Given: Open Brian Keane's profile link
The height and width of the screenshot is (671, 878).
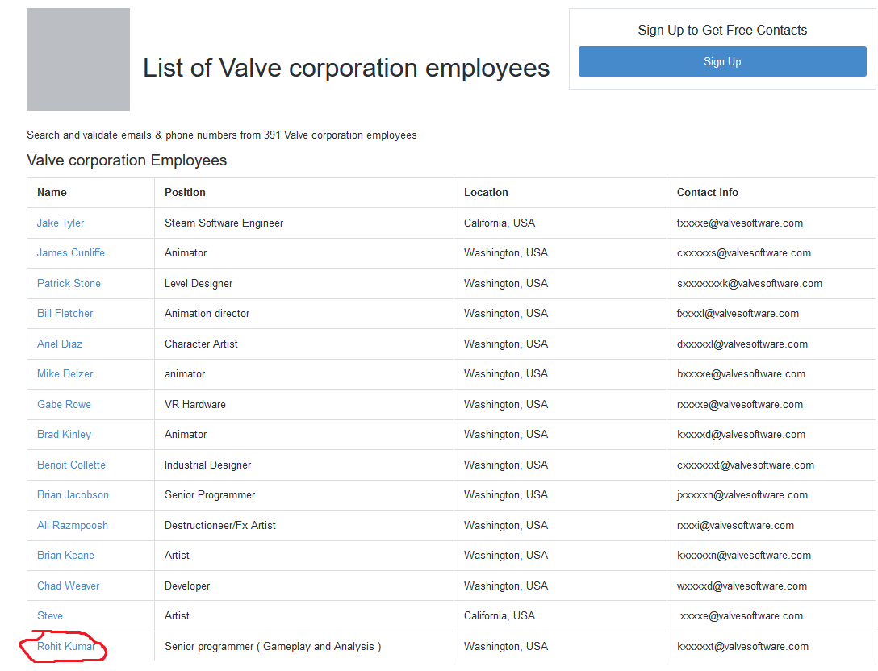Looking at the screenshot, I should tap(65, 555).
